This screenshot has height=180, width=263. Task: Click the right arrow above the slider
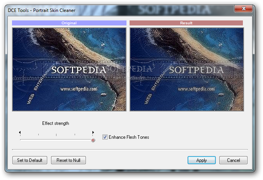[93, 132]
